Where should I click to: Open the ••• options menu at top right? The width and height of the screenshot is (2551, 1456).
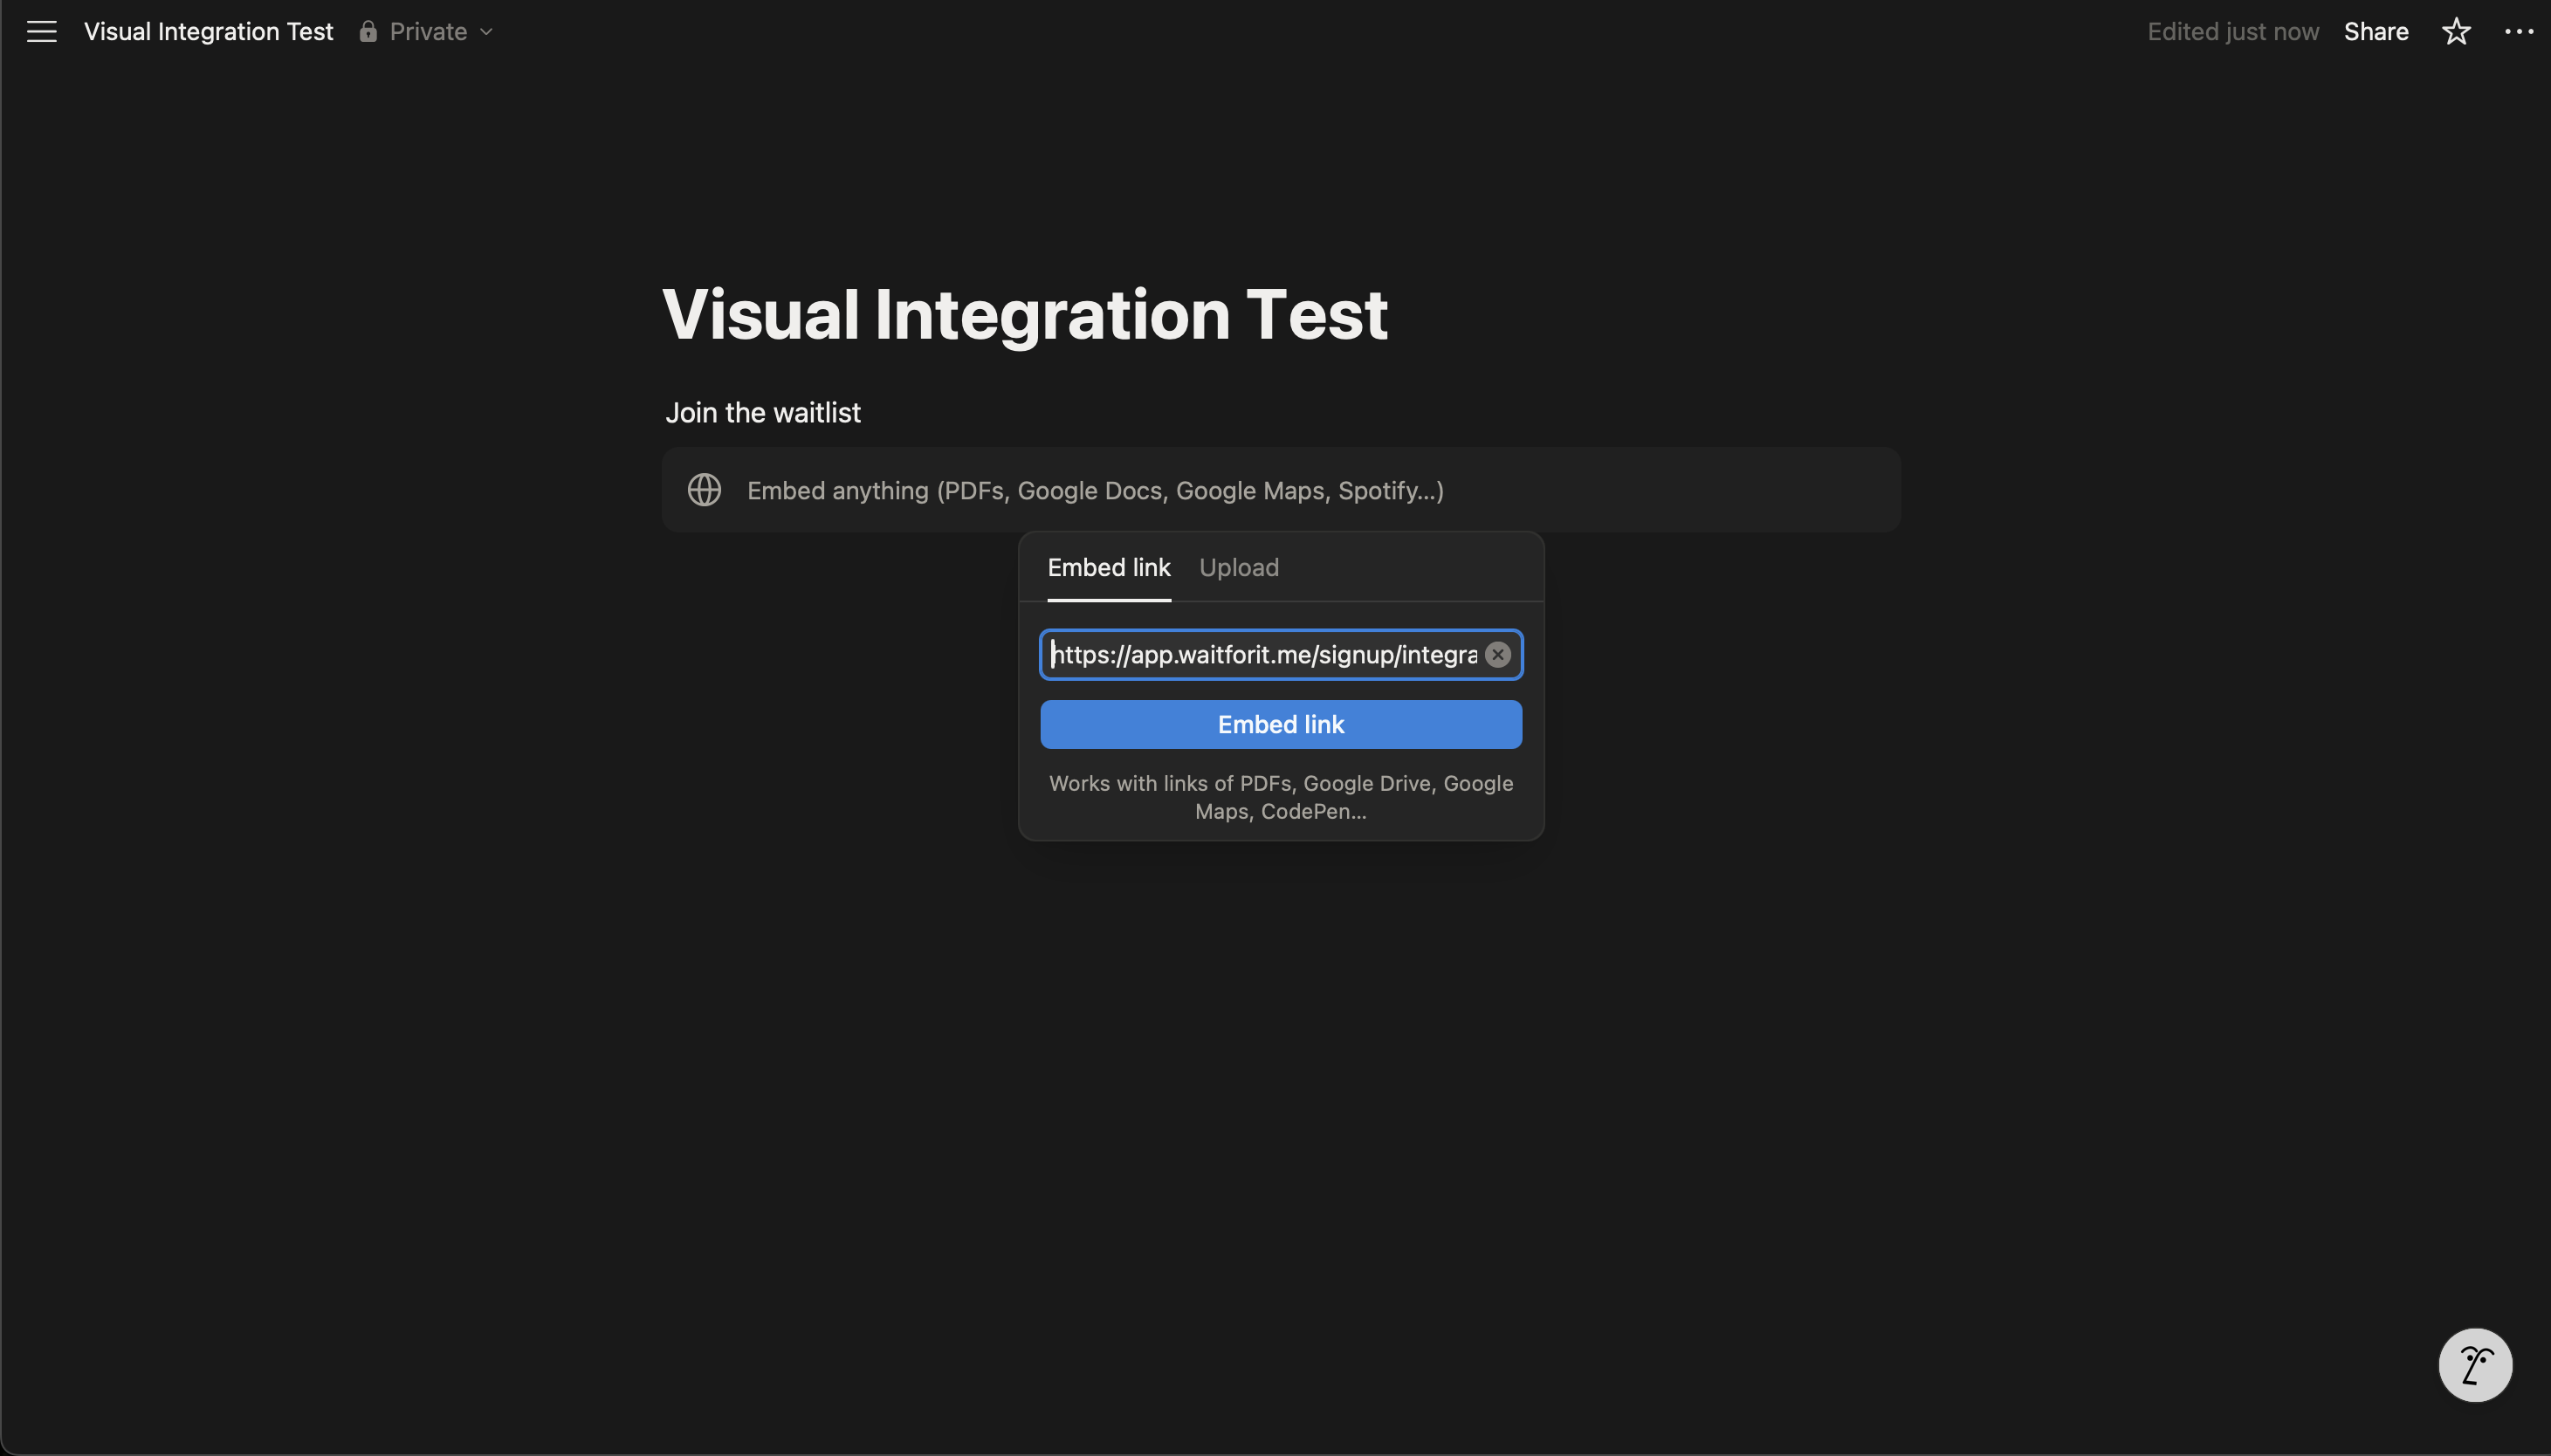click(x=2518, y=31)
